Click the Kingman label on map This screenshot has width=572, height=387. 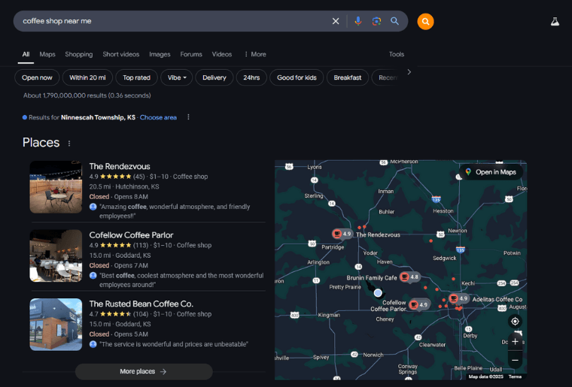pyautogui.click(x=329, y=315)
